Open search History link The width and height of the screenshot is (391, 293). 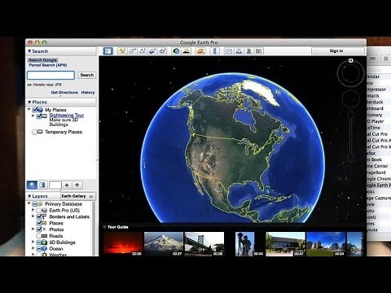(88, 93)
